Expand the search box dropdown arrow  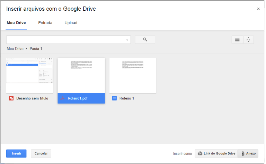click(127, 40)
